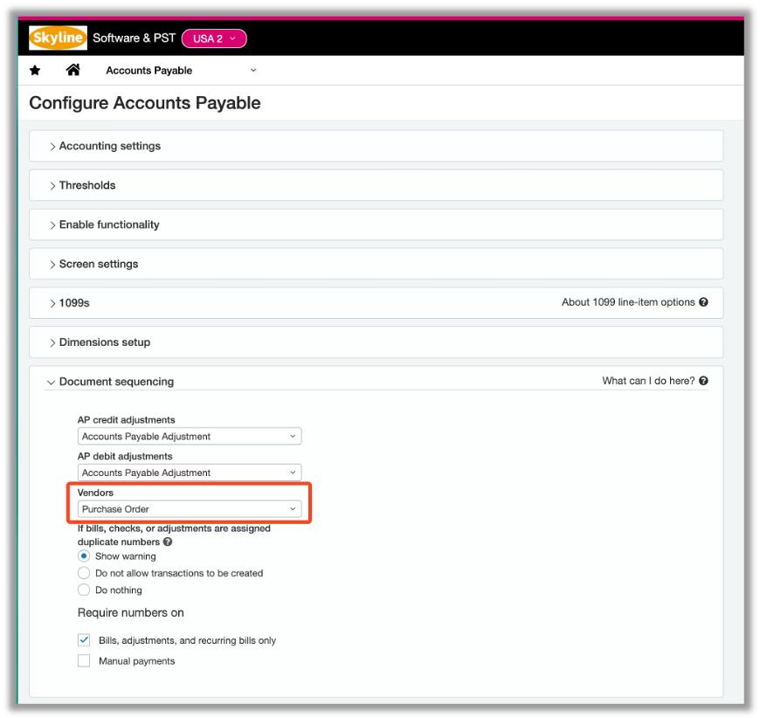Open the Accounts Payable navigation menu
This screenshot has width=760, height=718.
(179, 70)
